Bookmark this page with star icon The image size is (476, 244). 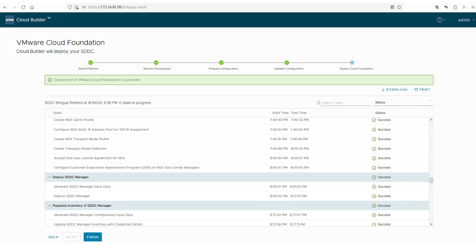coord(399,7)
